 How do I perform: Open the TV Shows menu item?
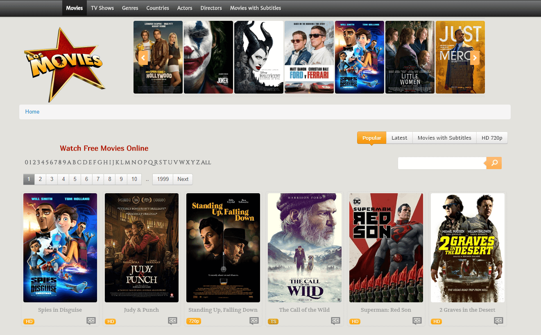point(102,8)
